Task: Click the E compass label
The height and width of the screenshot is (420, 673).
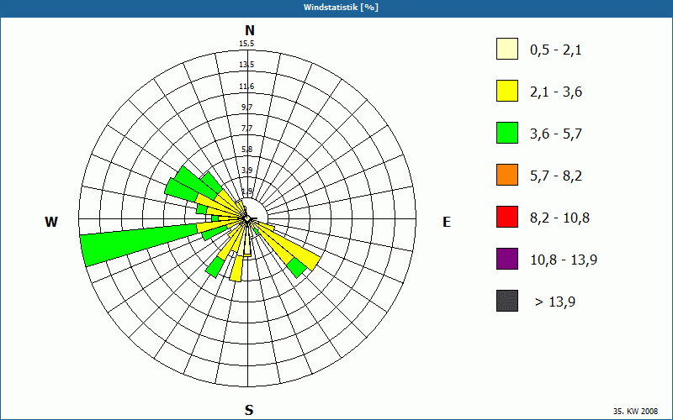Action: 447,223
